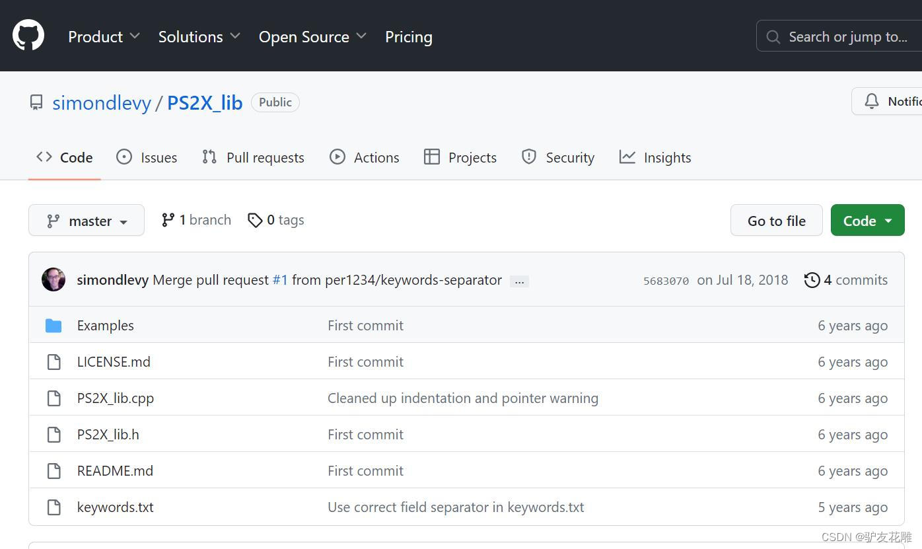Viewport: 922px width, 549px height.
Task: Click the GitHub logo icon
Action: (28, 35)
